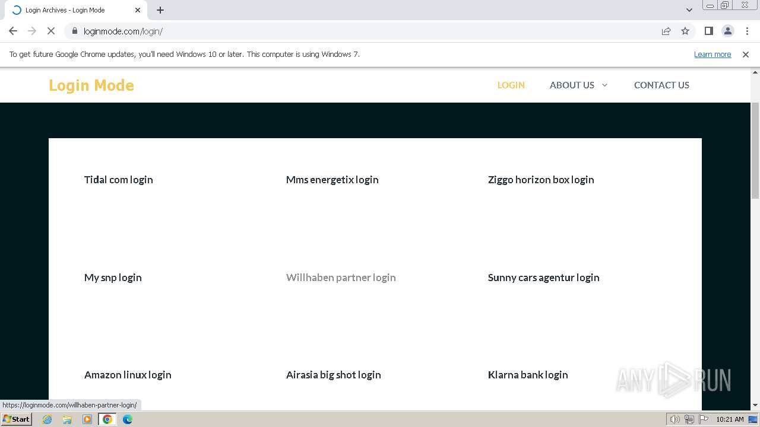Open the Windows Start menu

(x=16, y=419)
